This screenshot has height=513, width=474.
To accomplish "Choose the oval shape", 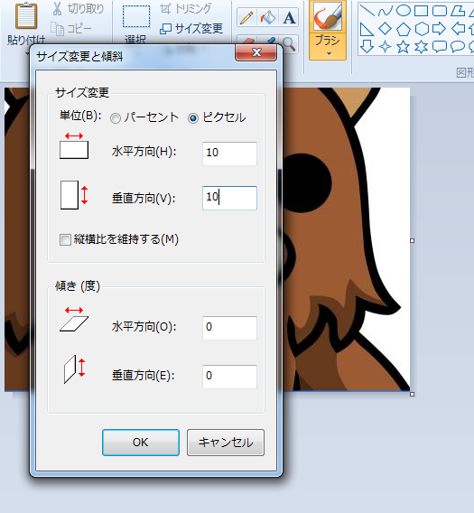I will 404,11.
